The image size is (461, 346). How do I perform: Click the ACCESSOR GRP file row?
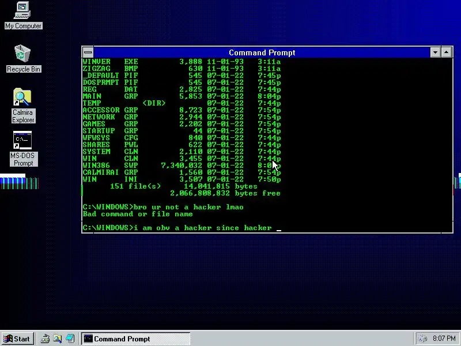tap(182, 110)
